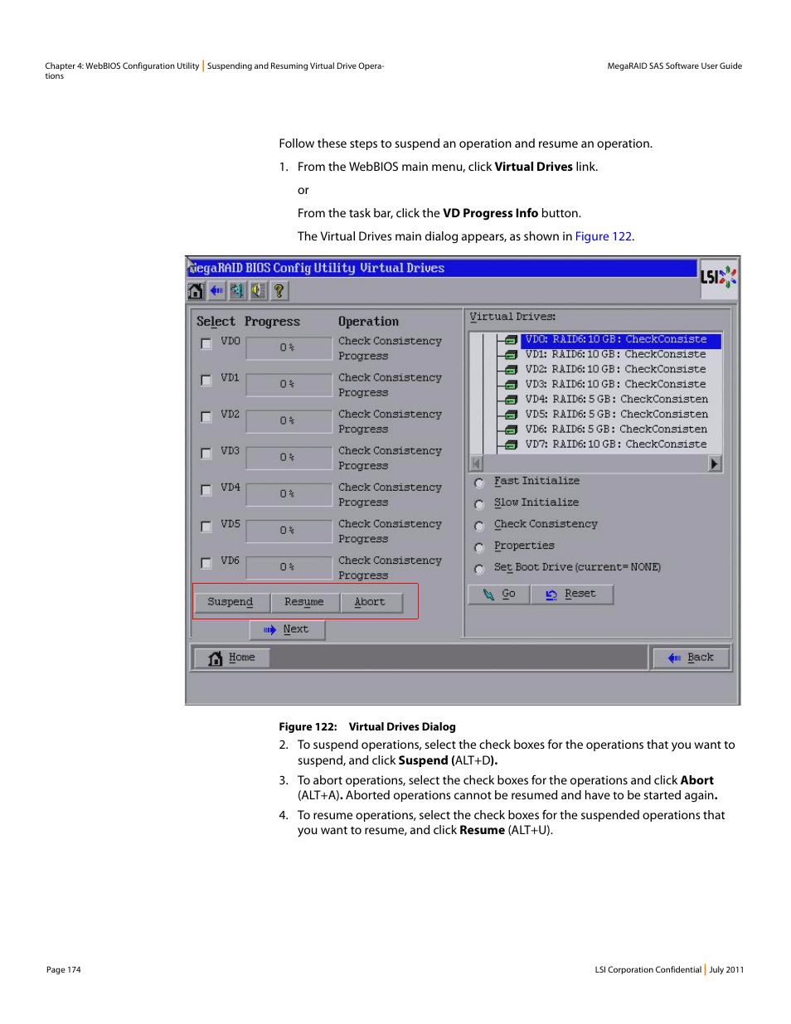Open the Figure 122 link
Viewport: 791px width, 1024px height.
(x=604, y=236)
